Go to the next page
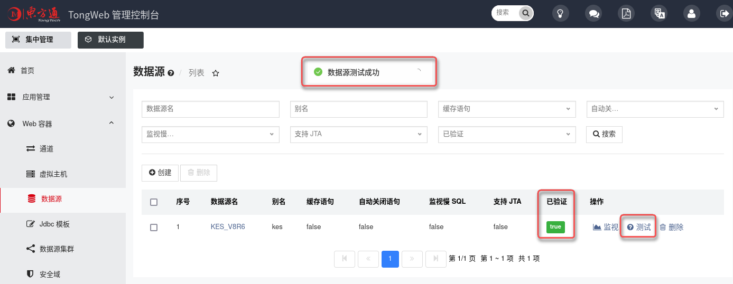Screen dimensions: 733x284 (x=412, y=259)
